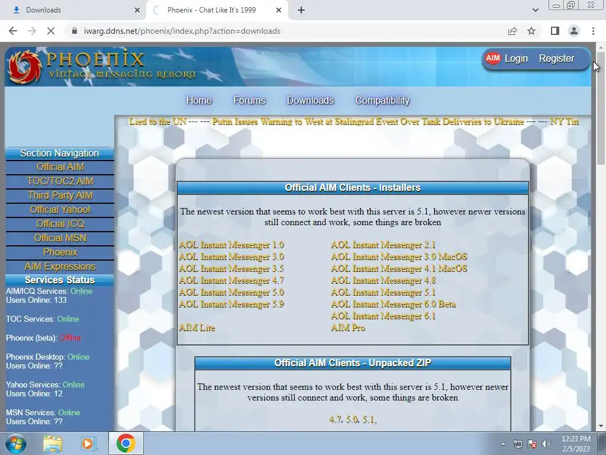
Task: Click the red AIM badge icon
Action: tap(492, 59)
